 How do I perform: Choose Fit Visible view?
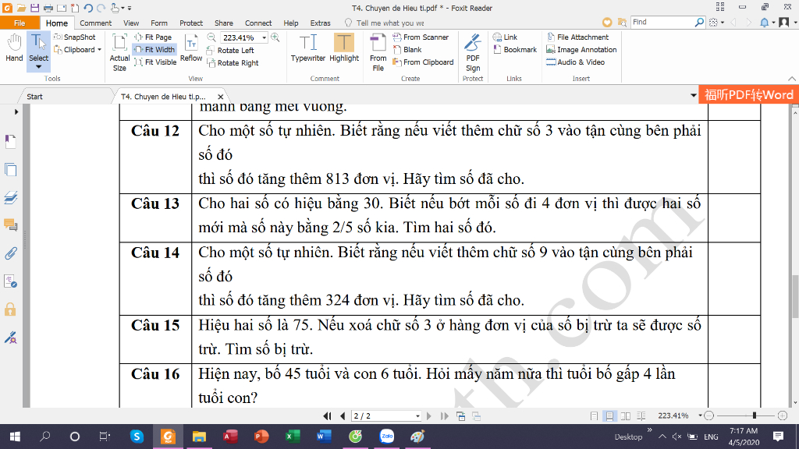click(155, 62)
